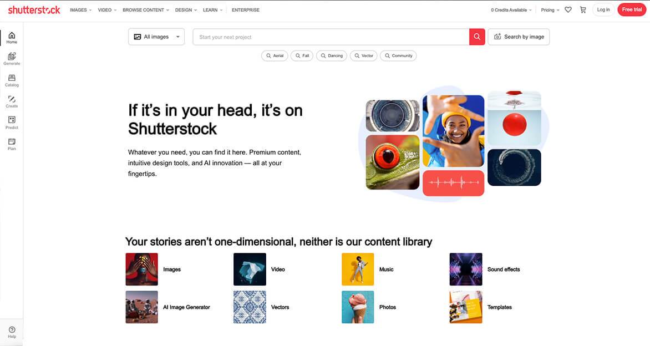Image resolution: width=650 pixels, height=346 pixels.
Task: Expand the All images media type dropdown
Action: pyautogui.click(x=156, y=37)
